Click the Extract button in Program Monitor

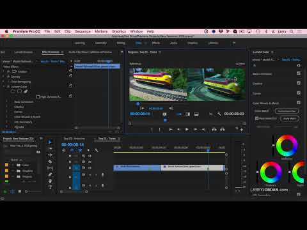coord(222,129)
